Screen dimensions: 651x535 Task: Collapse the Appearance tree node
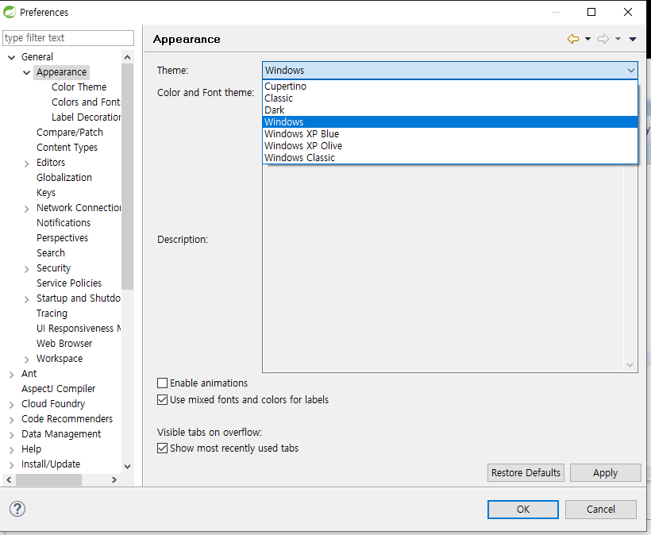tap(26, 73)
